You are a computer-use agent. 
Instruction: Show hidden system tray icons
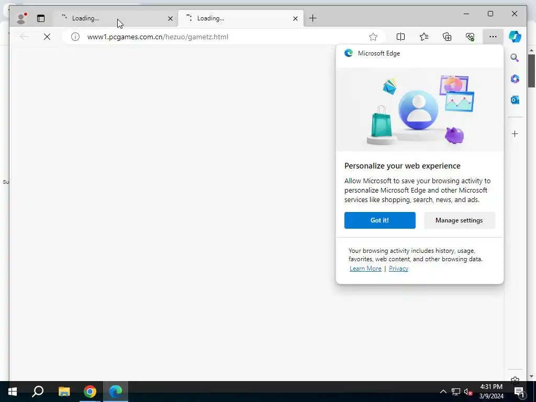point(443,392)
